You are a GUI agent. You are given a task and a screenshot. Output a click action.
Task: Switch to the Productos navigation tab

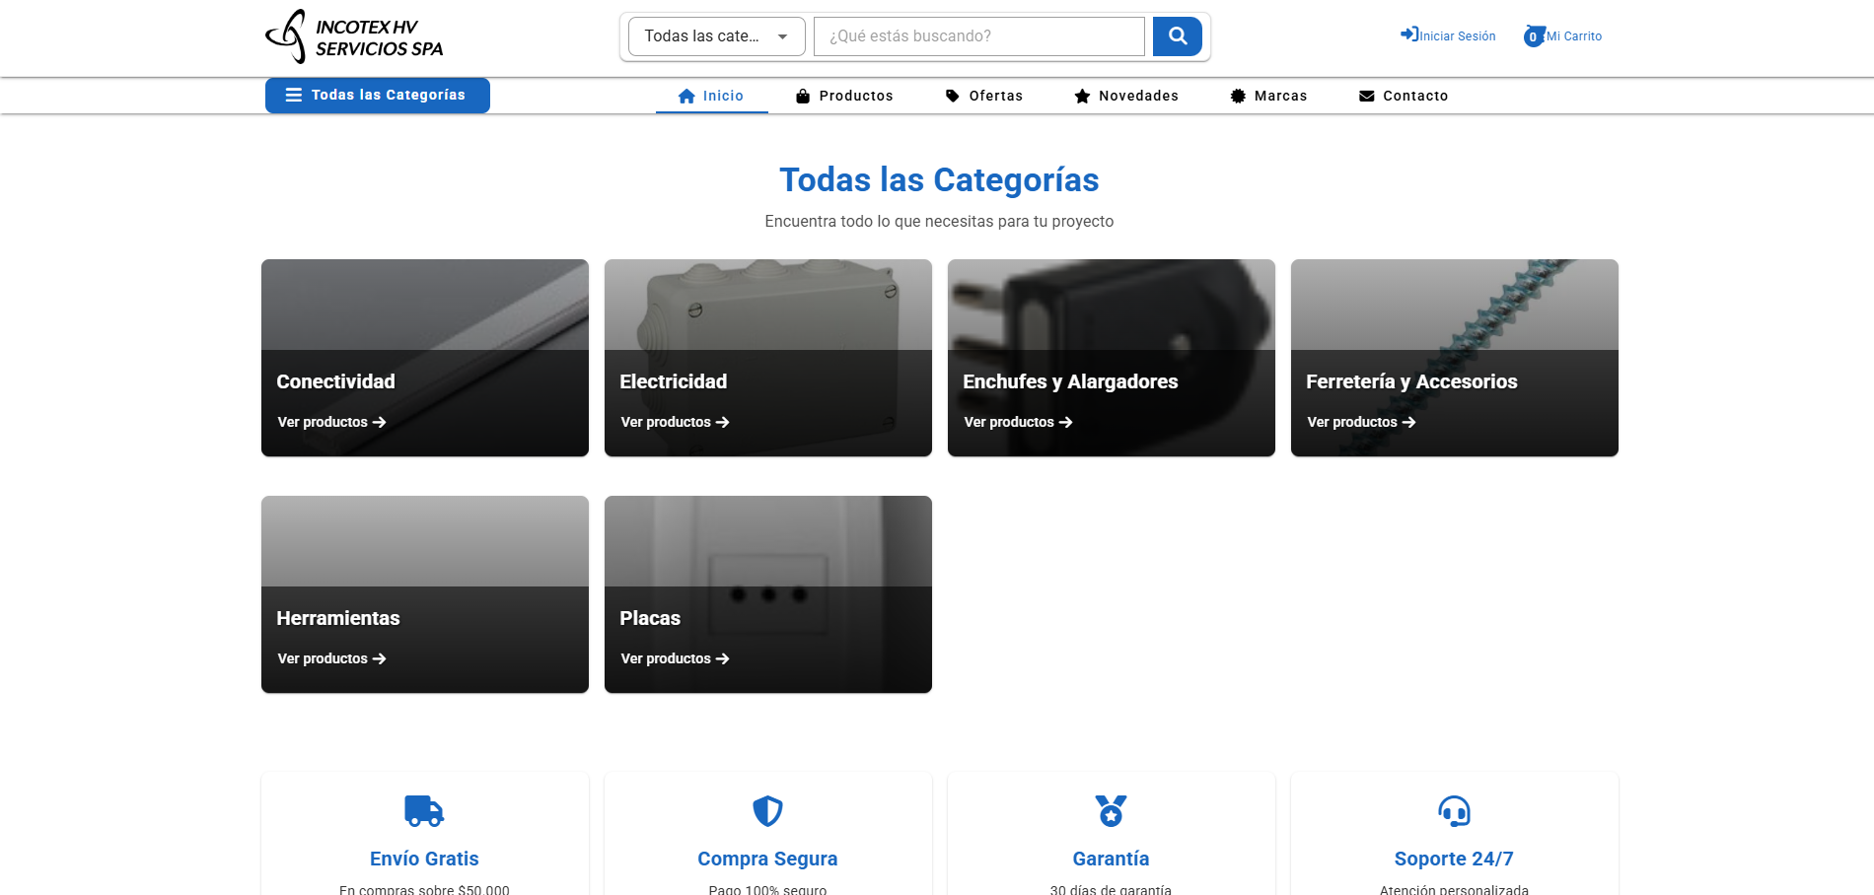[x=844, y=96]
